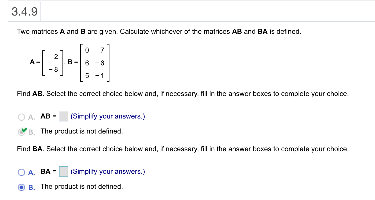375x200 pixels.
Task: Select choice A for the Find BA question
Action: tap(22, 172)
